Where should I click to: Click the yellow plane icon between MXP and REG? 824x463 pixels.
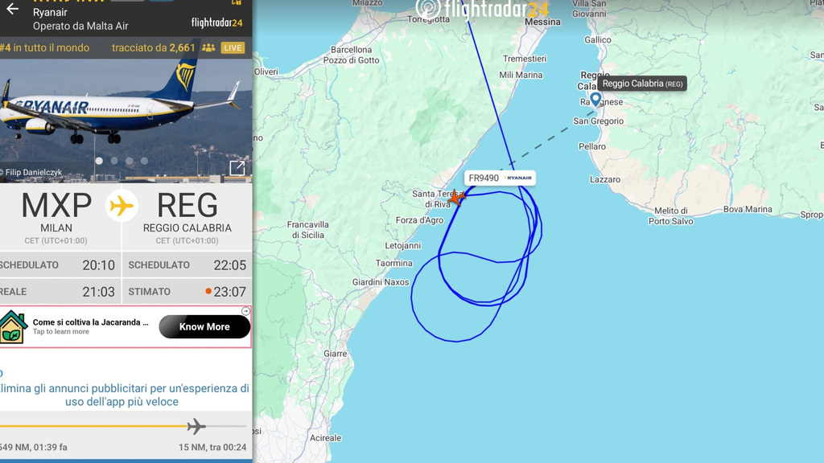pyautogui.click(x=122, y=205)
